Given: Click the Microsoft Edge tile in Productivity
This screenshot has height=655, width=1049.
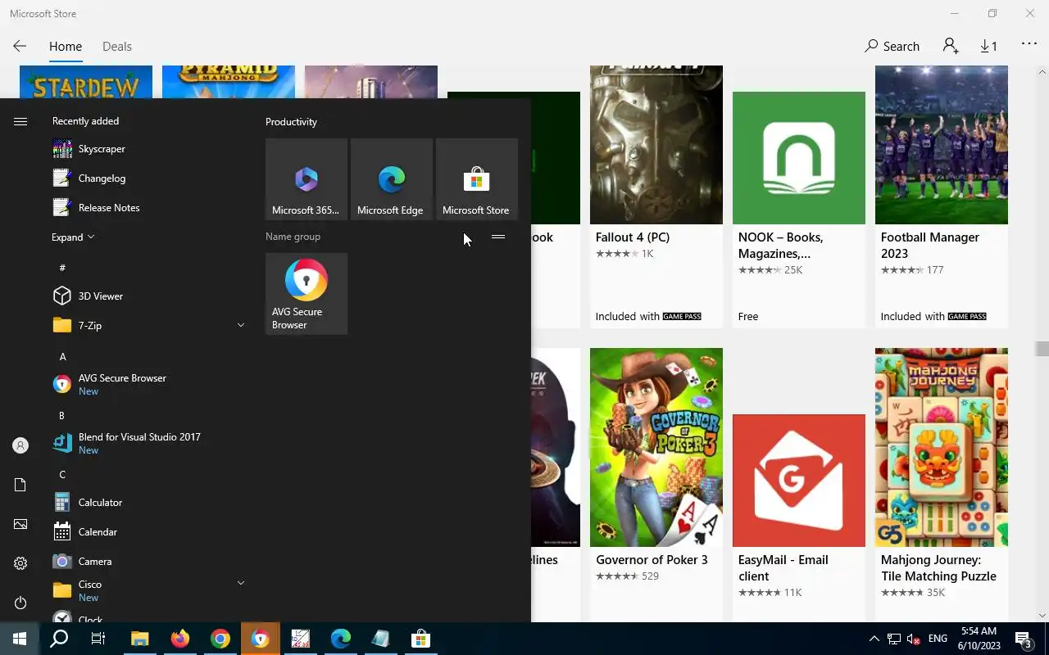Looking at the screenshot, I should tap(392, 179).
